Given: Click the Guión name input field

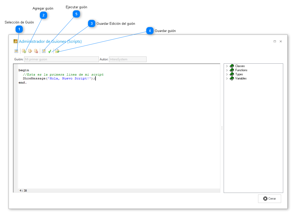Looking at the screenshot, I should coord(61,59).
